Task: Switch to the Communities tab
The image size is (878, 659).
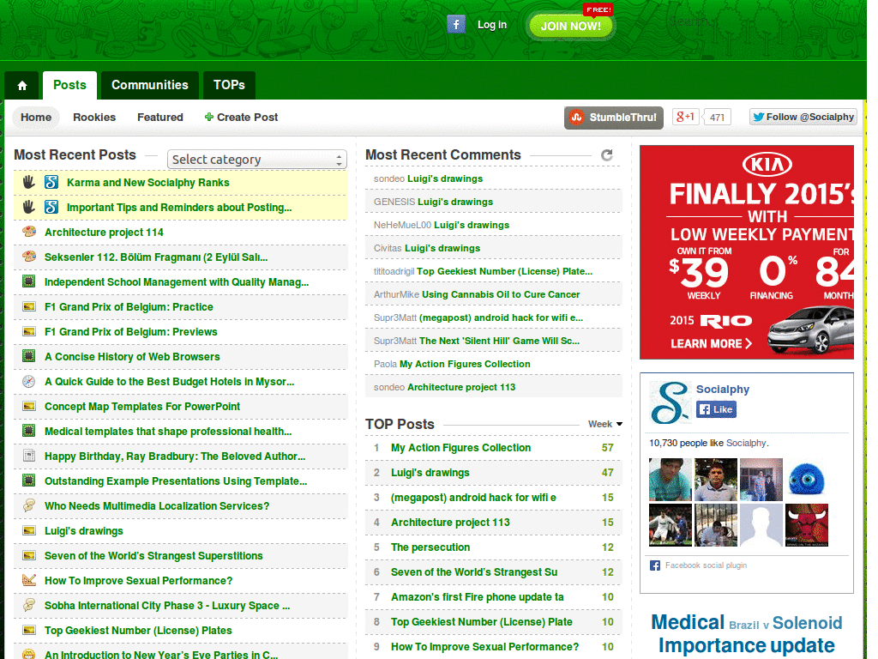Action: point(150,85)
